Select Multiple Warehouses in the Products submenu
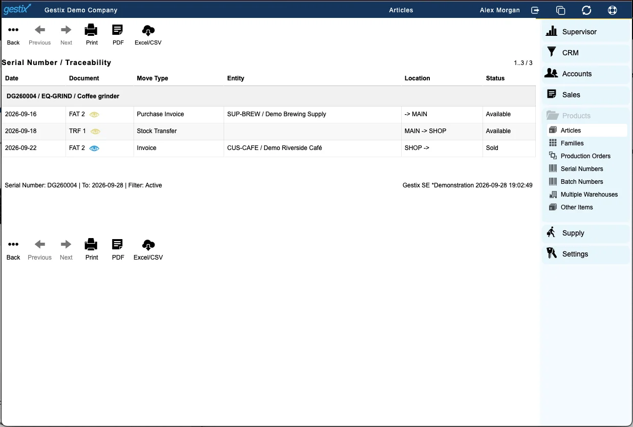633x427 pixels. pos(587,195)
